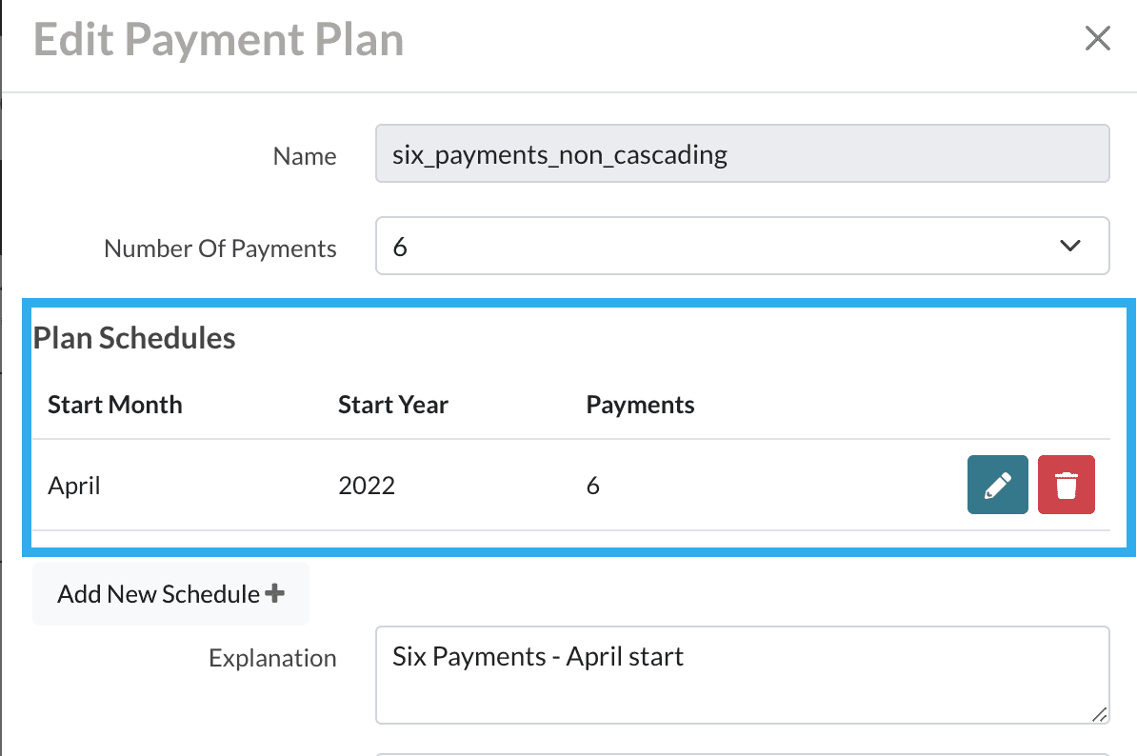Select the 2022 start year cell
The image size is (1137, 756).
pyautogui.click(x=367, y=486)
